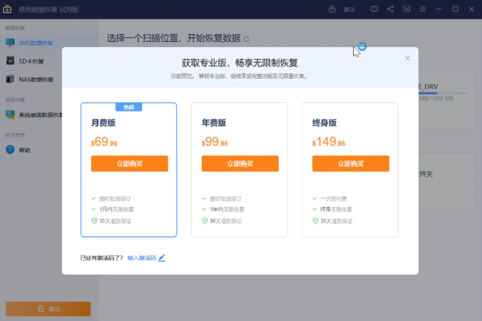Click the share icon in title bar
482x321 pixels.
(390, 9)
